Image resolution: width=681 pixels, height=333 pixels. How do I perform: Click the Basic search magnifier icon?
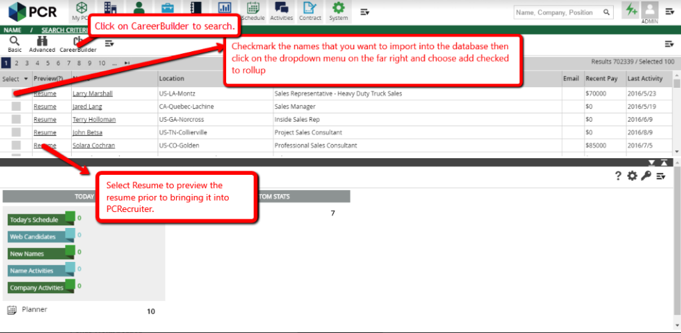(15, 41)
